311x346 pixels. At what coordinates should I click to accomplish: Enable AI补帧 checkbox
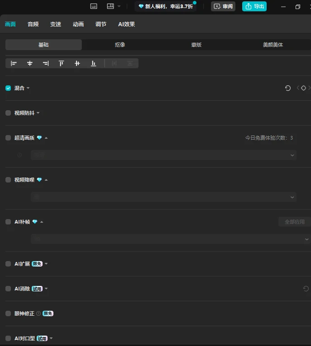pos(8,222)
